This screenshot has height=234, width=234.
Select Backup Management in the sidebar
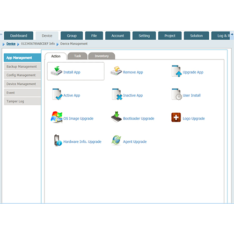tap(22, 66)
